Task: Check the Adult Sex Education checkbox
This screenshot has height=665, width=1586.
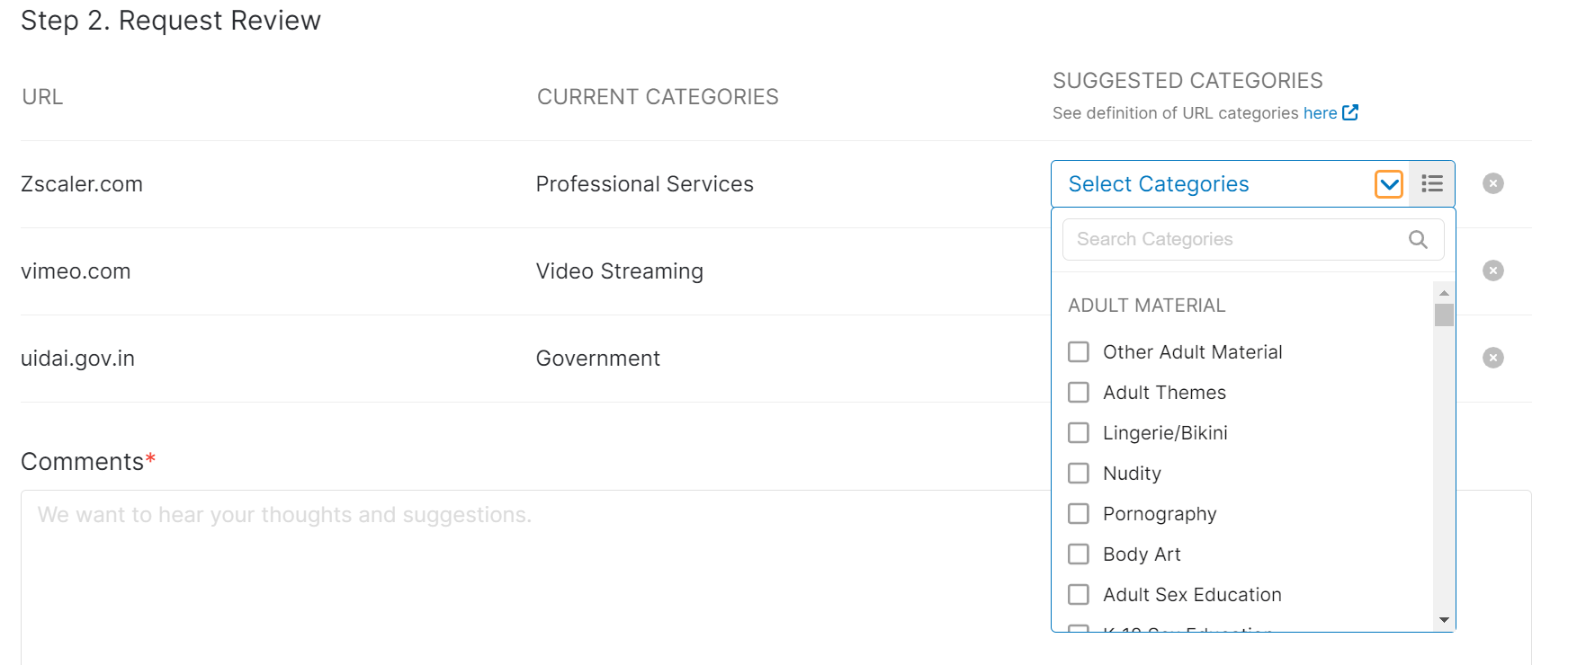Action: (1079, 595)
